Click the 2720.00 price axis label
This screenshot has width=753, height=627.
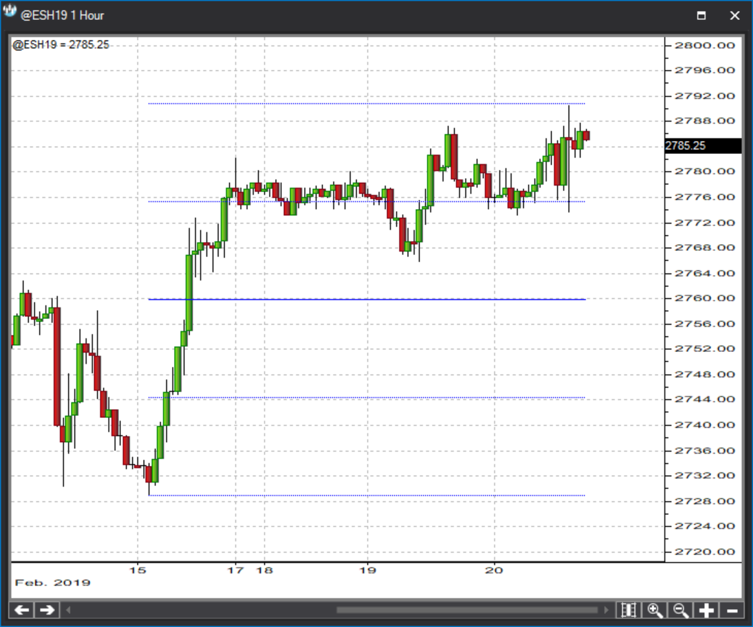click(x=704, y=551)
